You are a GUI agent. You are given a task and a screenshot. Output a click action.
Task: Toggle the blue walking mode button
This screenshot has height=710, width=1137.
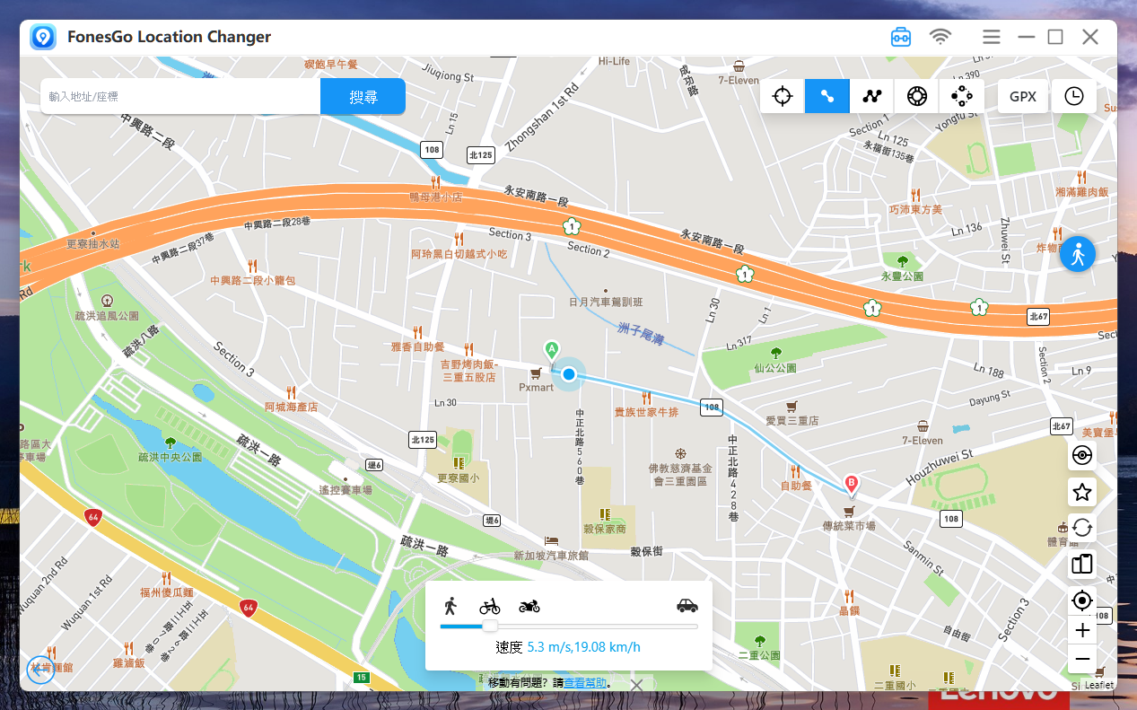click(1077, 255)
